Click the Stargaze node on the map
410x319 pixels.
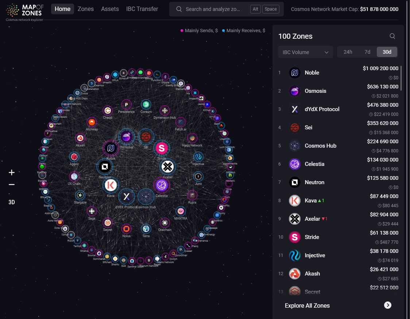click(80, 195)
